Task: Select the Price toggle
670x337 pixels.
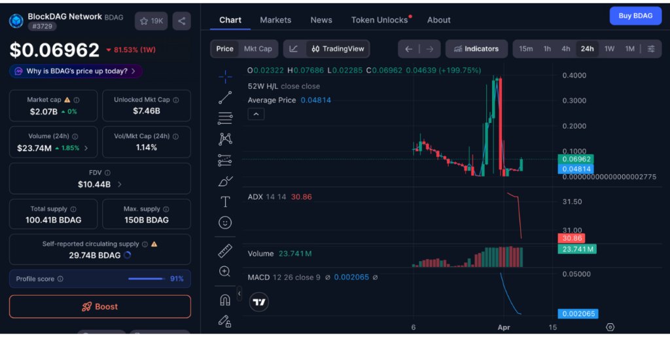Action: pyautogui.click(x=225, y=48)
